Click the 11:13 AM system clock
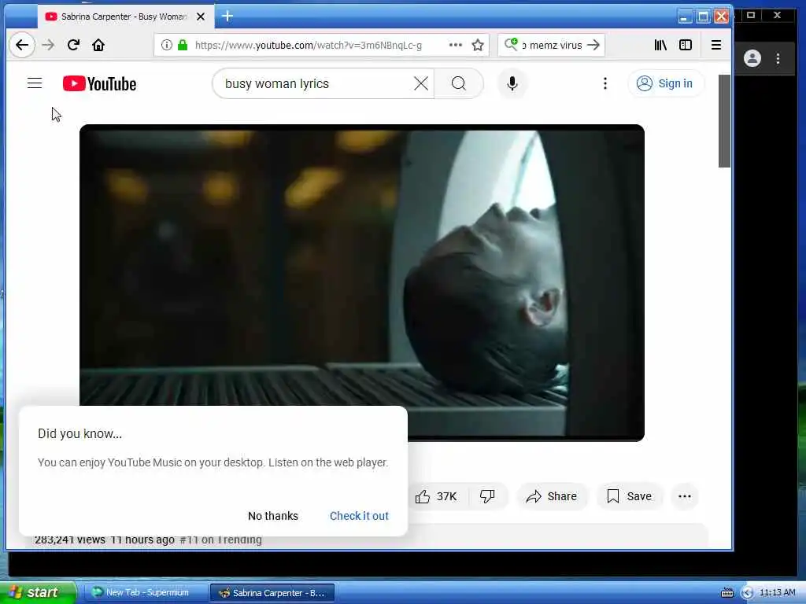The width and height of the screenshot is (806, 604). pyautogui.click(x=777, y=593)
